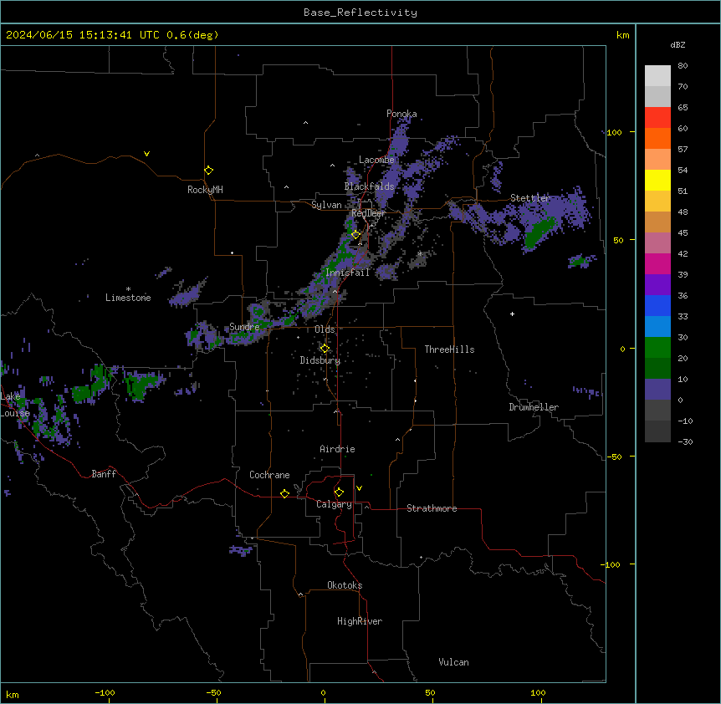This screenshot has height=704, width=721.
Task: Click the Lake Louise label
Action: tap(14, 405)
